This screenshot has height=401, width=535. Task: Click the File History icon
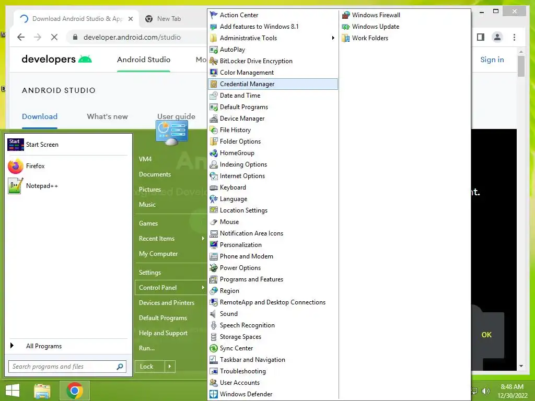click(x=214, y=130)
